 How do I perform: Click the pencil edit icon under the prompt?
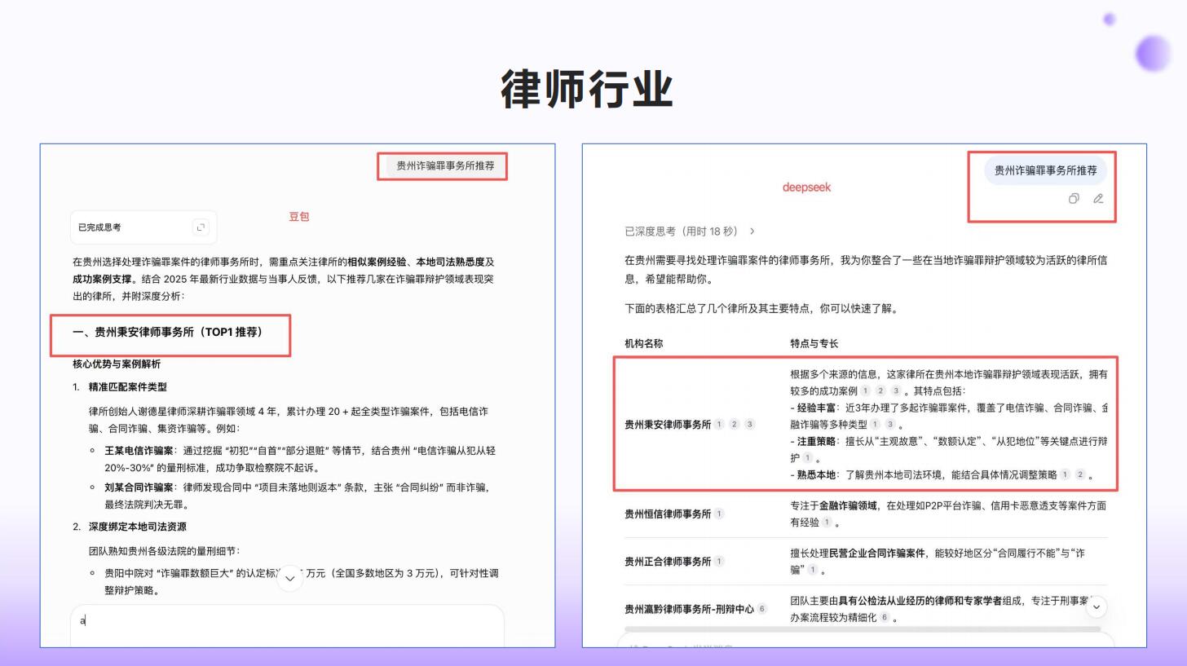[x=1097, y=199]
